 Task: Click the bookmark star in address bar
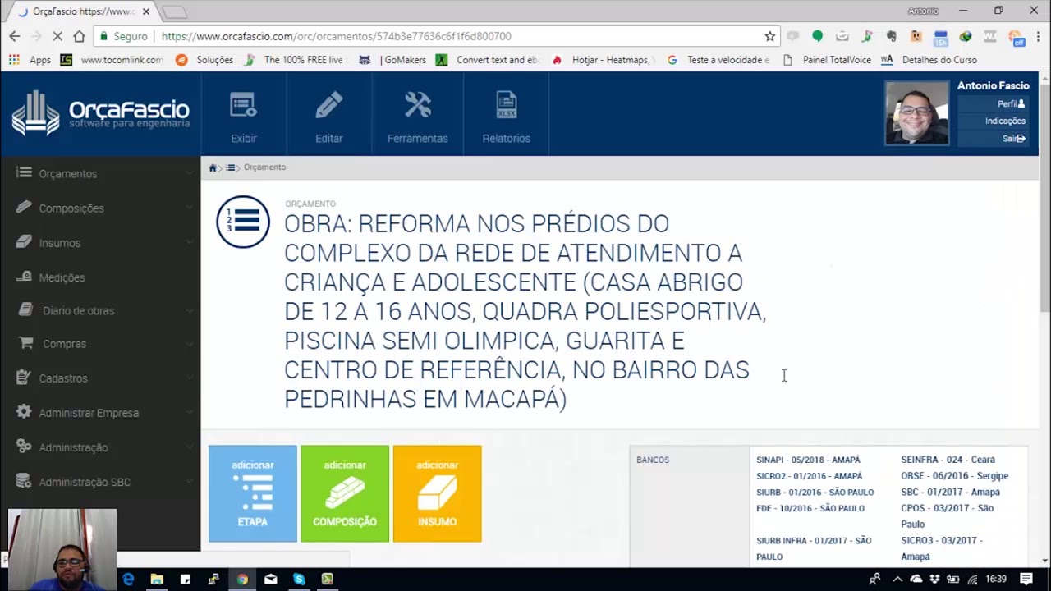[x=769, y=36]
